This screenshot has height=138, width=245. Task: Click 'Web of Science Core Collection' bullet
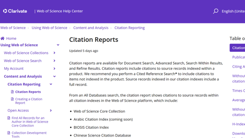coord(99,111)
